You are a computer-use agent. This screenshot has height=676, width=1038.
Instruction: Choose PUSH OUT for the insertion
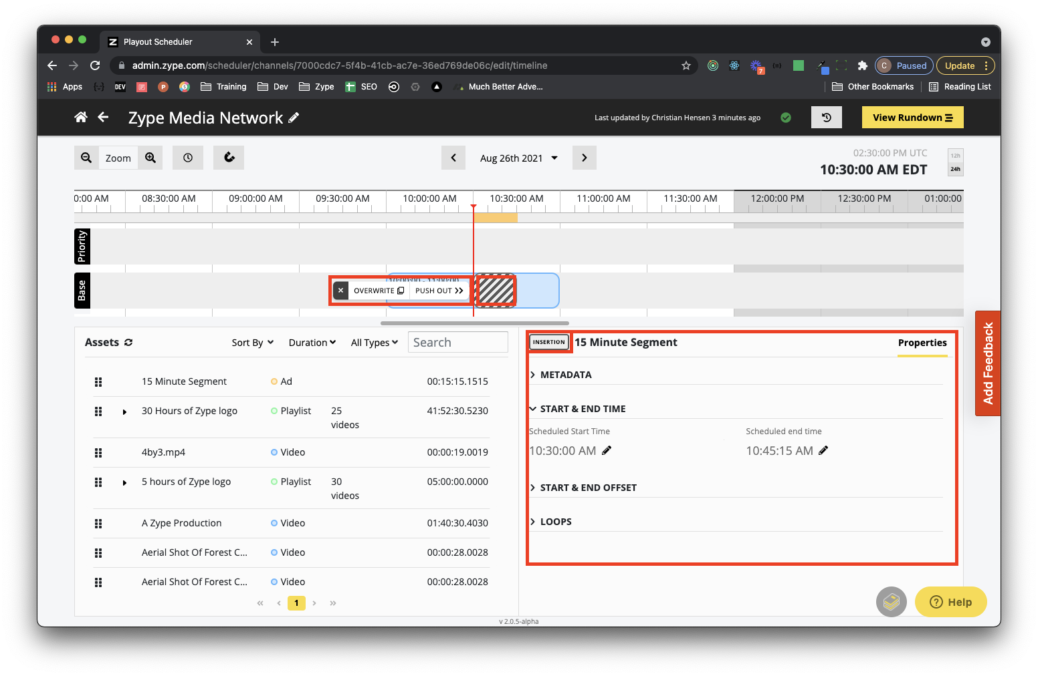(x=439, y=291)
